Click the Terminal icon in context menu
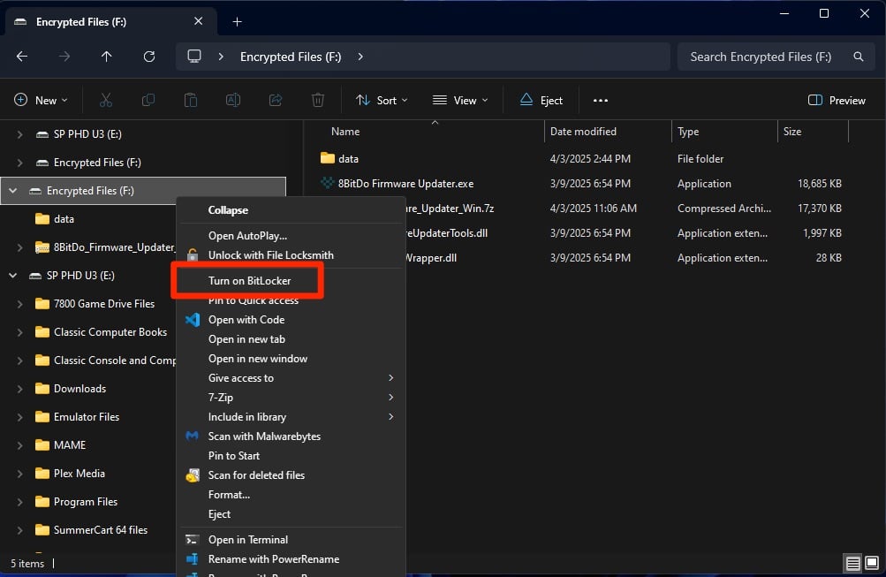The height and width of the screenshot is (577, 886). (193, 540)
